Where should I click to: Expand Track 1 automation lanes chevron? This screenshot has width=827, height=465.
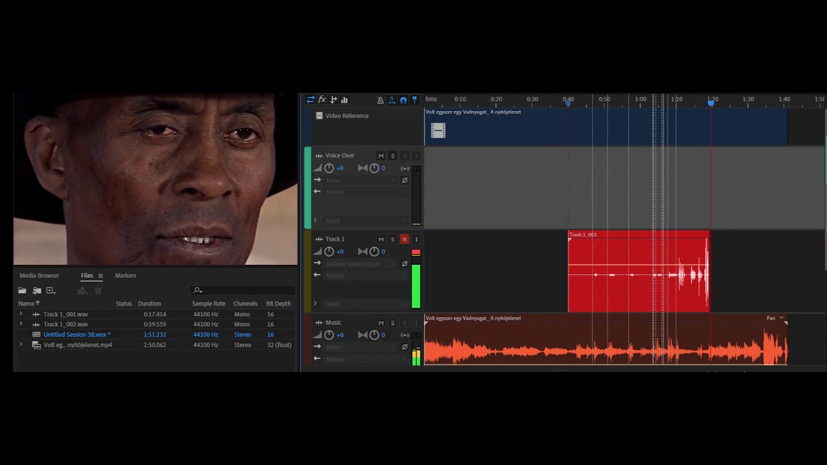point(315,304)
